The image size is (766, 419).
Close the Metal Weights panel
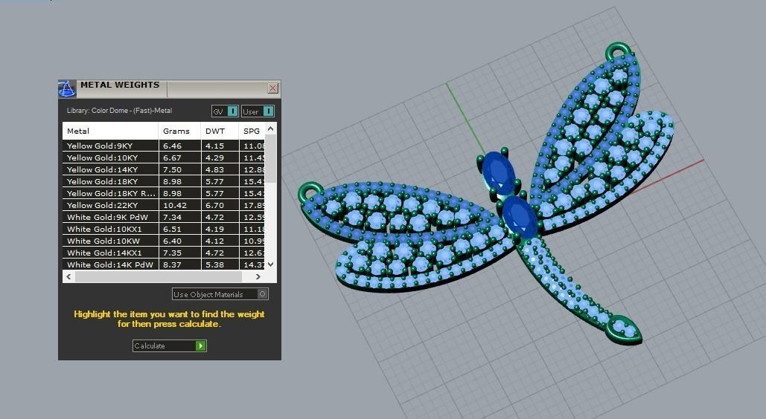point(273,88)
